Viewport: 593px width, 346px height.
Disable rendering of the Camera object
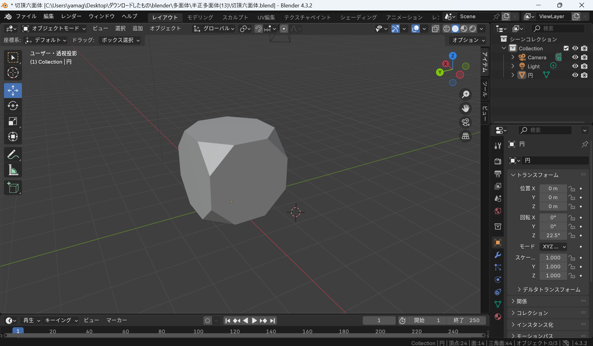(584, 57)
